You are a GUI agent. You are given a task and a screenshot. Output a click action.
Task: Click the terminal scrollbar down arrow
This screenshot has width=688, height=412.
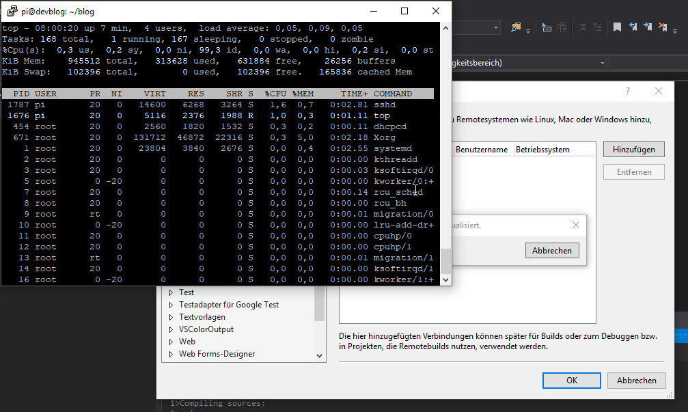tap(445, 279)
